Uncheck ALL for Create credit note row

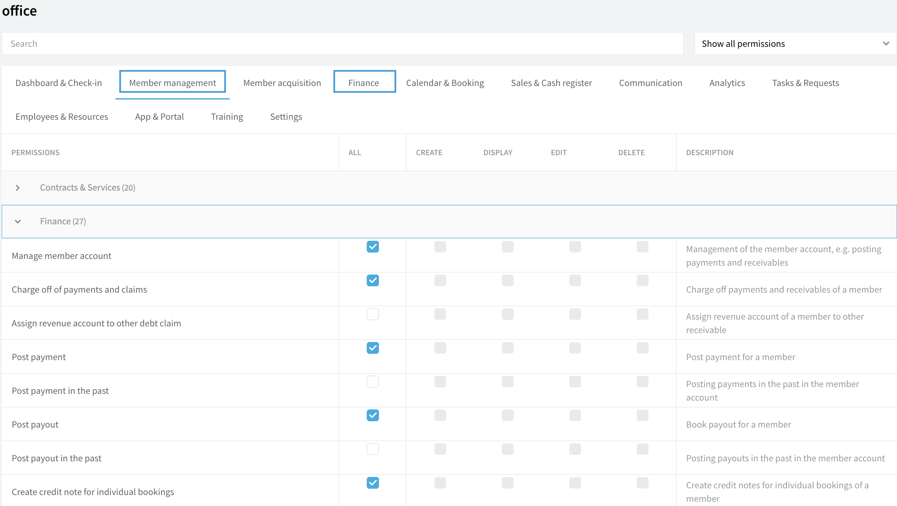pos(373,483)
